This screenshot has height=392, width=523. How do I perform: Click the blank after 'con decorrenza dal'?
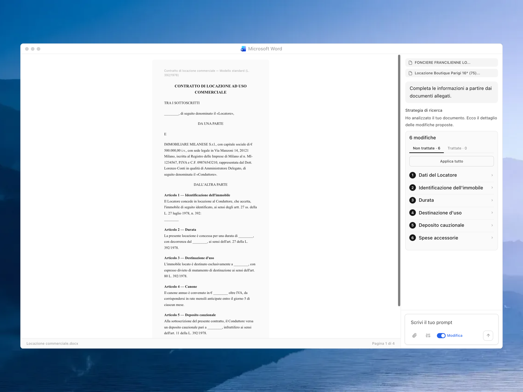click(200, 242)
